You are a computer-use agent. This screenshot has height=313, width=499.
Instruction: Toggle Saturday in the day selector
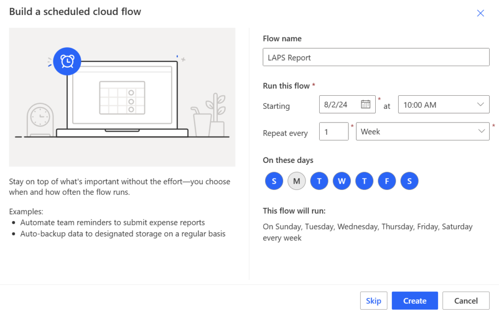409,181
